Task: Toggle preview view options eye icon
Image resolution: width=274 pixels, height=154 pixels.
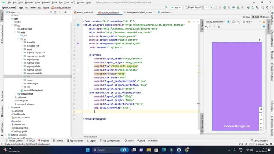Action: click(206, 27)
